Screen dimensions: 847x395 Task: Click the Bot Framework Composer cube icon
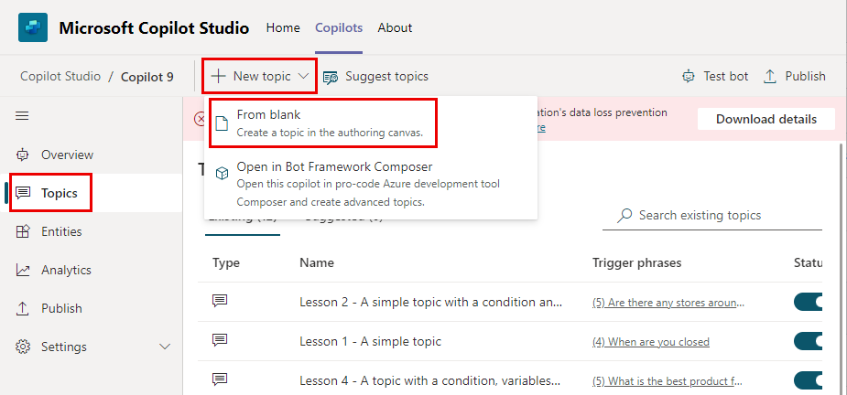(x=222, y=174)
